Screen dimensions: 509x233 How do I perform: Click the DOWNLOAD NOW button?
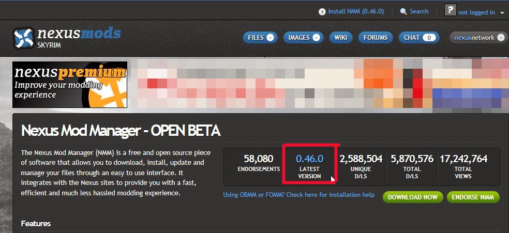412,197
